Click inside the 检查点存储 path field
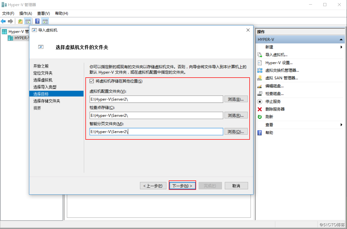The width and height of the screenshot is (347, 229). point(156,115)
